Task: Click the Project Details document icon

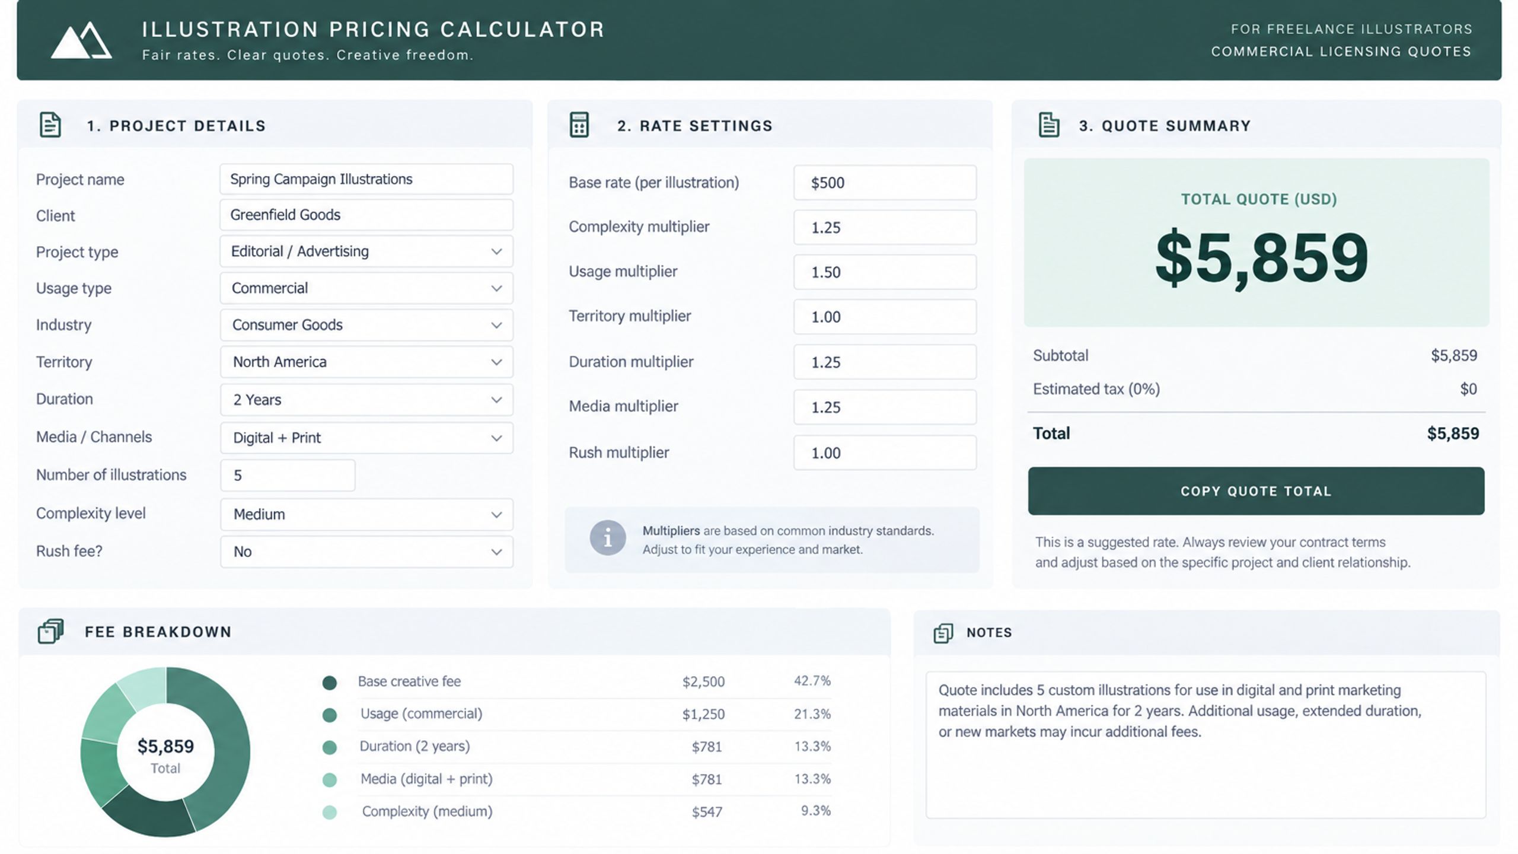Action: [x=50, y=125]
